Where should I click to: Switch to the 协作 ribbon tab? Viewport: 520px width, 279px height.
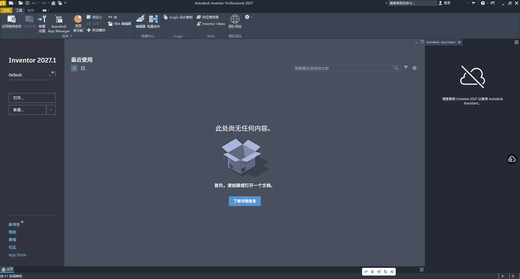point(31,10)
